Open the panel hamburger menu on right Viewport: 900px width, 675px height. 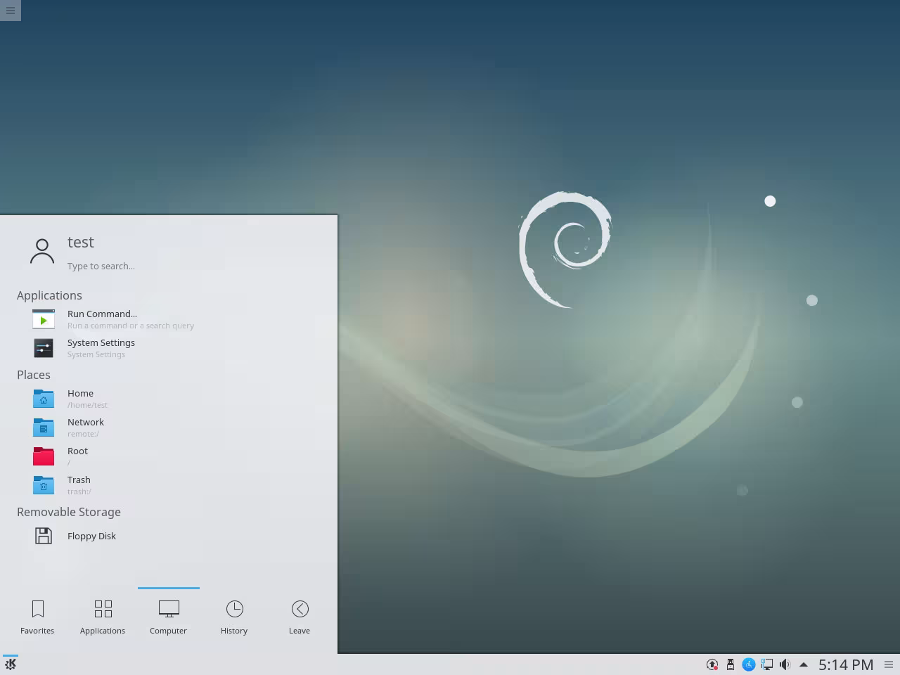click(889, 664)
